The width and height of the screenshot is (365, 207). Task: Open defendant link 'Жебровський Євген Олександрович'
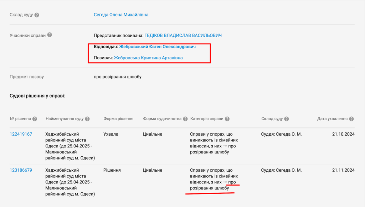157,47
